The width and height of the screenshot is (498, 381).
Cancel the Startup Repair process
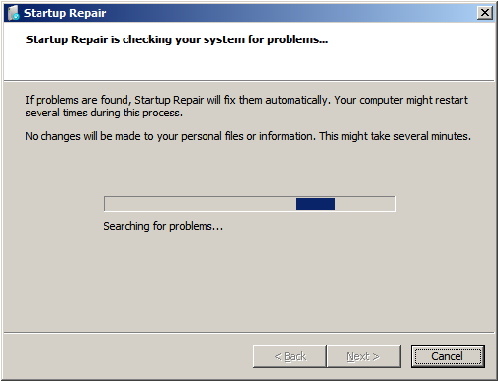pos(448,356)
